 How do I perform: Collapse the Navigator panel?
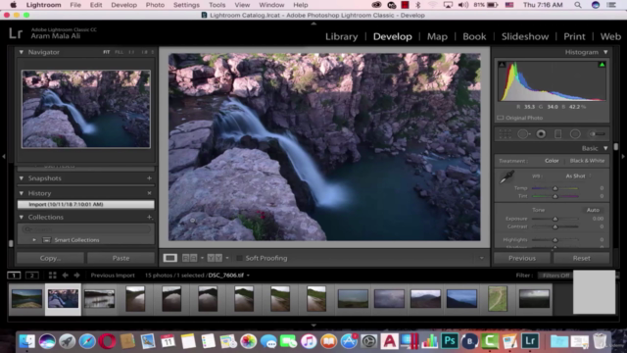pos(22,52)
